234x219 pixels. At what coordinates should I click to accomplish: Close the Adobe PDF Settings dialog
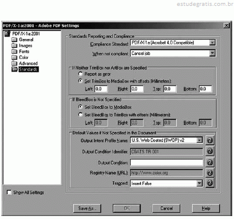pyautogui.click(x=226, y=25)
